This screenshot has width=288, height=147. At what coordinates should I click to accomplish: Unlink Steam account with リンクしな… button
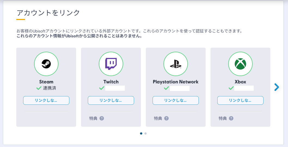click(46, 100)
